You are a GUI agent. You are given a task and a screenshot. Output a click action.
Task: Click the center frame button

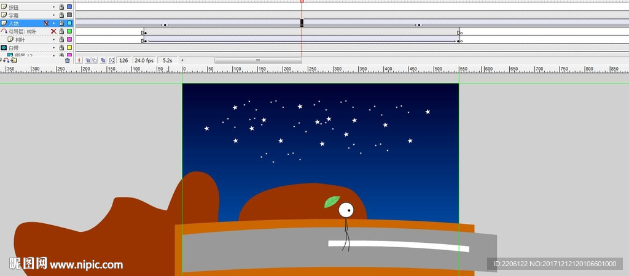pos(80,60)
